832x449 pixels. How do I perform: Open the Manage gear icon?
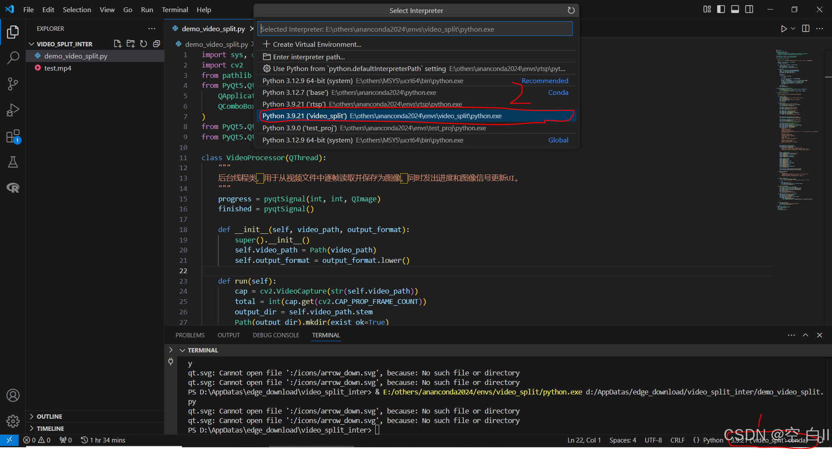point(13,421)
